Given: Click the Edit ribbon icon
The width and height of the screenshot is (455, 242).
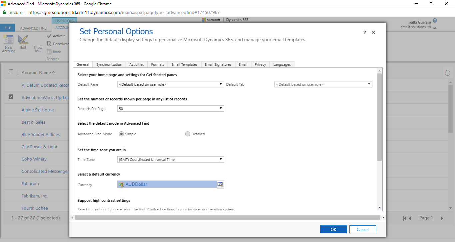Looking at the screenshot, I should point(23,40).
